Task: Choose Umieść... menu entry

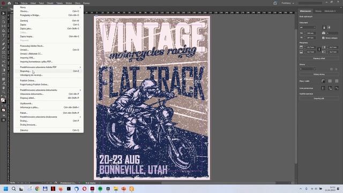Action: [x=48, y=50]
